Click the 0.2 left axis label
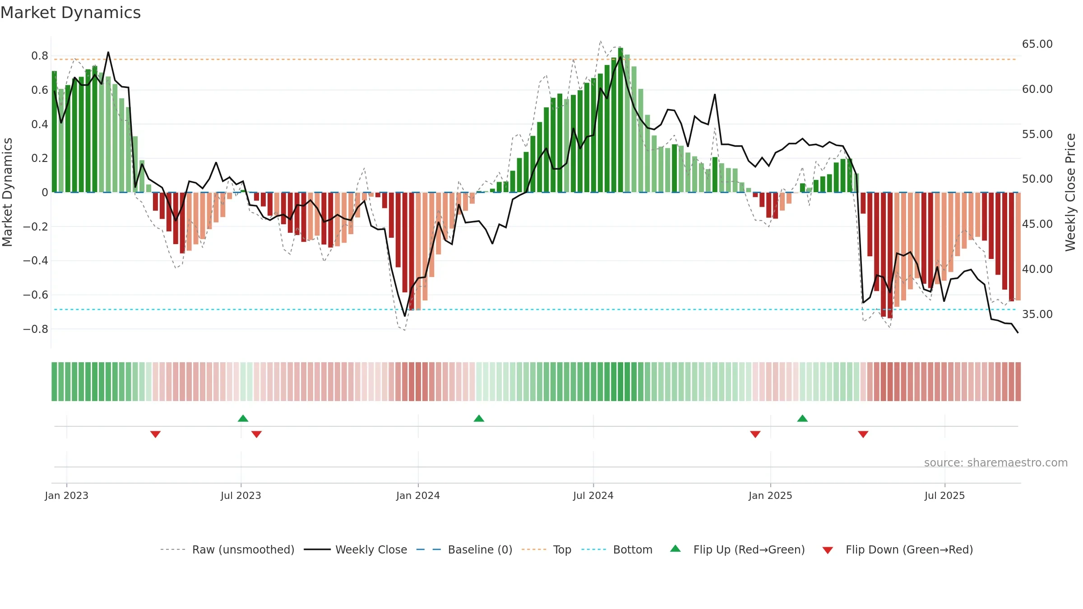Screen dimensions: 1083x609 point(40,158)
